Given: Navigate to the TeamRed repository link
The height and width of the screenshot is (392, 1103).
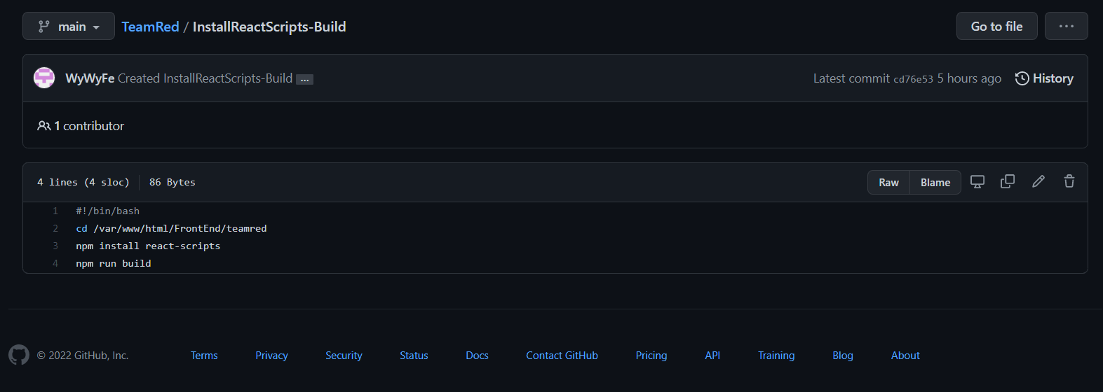Looking at the screenshot, I should [150, 27].
